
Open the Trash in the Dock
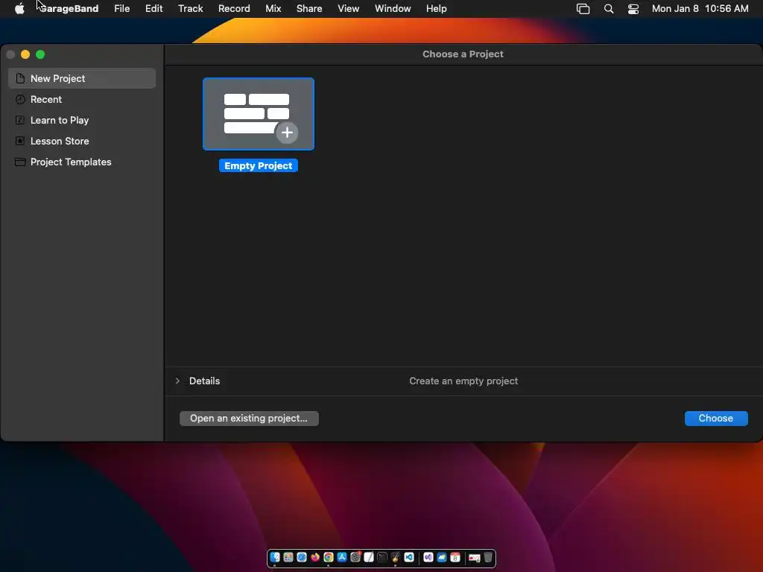(x=488, y=557)
